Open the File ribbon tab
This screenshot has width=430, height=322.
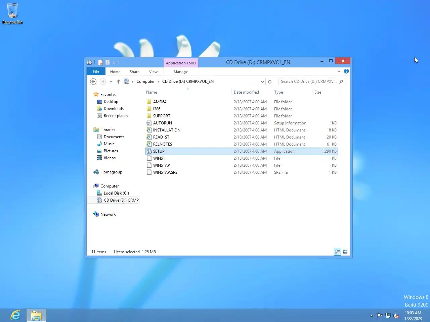96,71
